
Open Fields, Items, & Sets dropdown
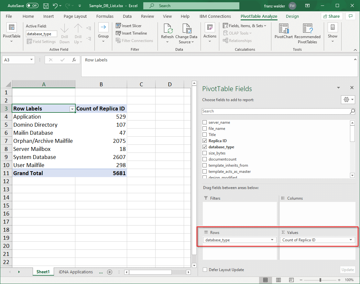click(x=245, y=26)
